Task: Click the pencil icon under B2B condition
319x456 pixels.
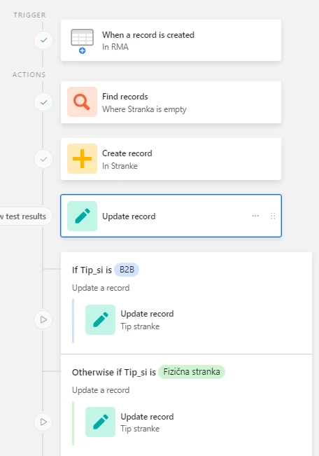Action: click(100, 319)
